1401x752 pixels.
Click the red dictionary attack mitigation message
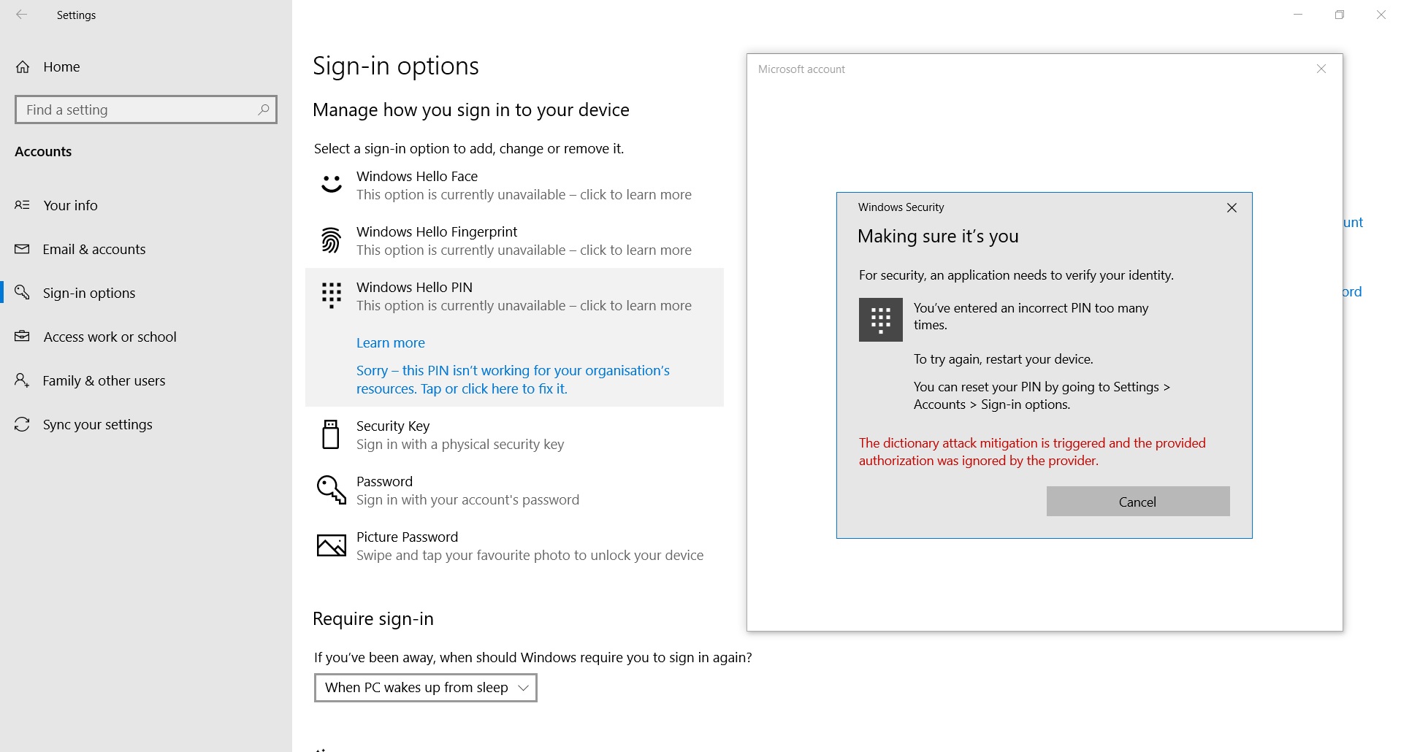(1032, 452)
